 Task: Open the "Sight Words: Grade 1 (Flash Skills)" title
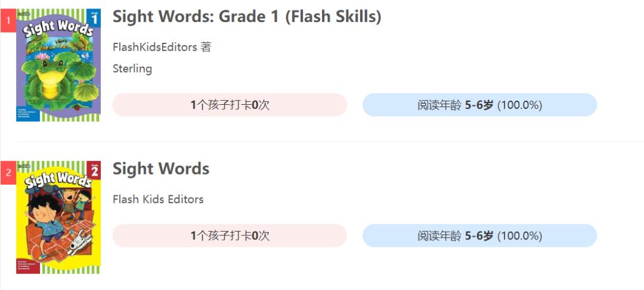(x=247, y=17)
